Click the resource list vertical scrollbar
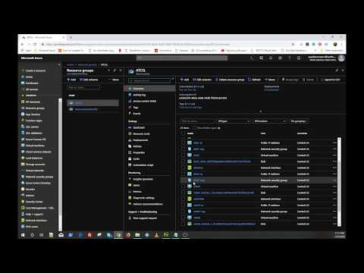Image resolution: width=364 pixels, height=273 pixels. click(x=339, y=181)
